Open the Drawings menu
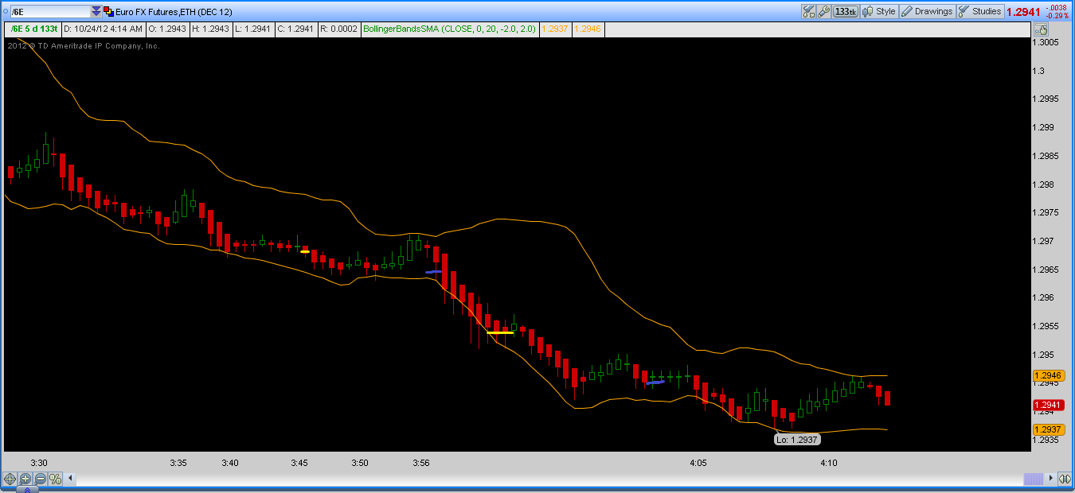This screenshot has height=493, width=1075. (928, 11)
